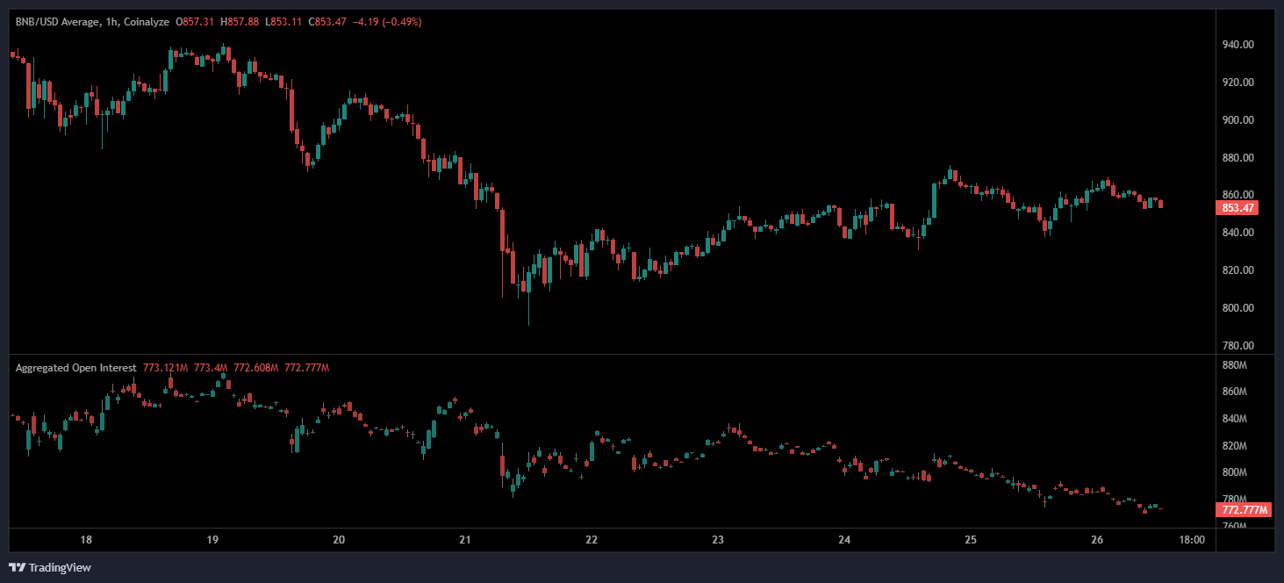
Task: Click the 800.00 price axis label
Action: click(1238, 308)
